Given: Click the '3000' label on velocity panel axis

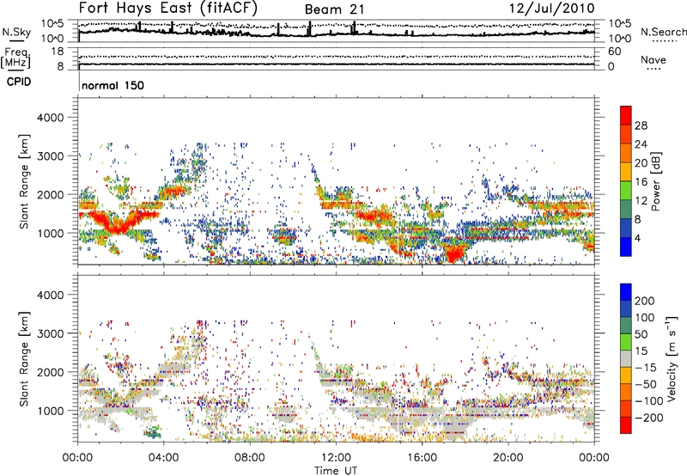Looking at the screenshot, I should [50, 333].
